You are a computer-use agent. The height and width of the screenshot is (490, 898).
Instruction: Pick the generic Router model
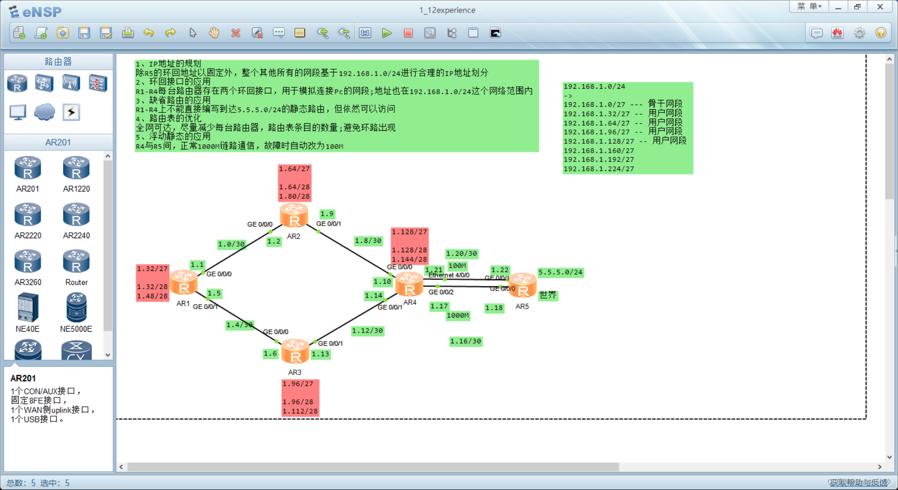click(x=76, y=268)
